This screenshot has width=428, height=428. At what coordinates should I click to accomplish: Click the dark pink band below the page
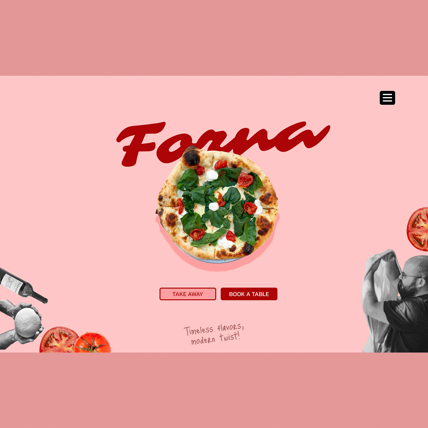[214, 390]
